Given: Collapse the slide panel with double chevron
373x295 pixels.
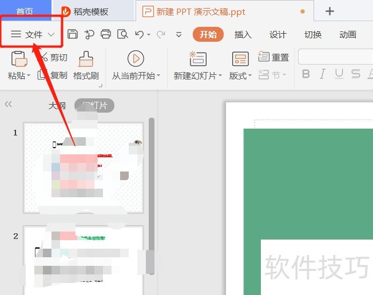Looking at the screenshot, I should pyautogui.click(x=9, y=104).
